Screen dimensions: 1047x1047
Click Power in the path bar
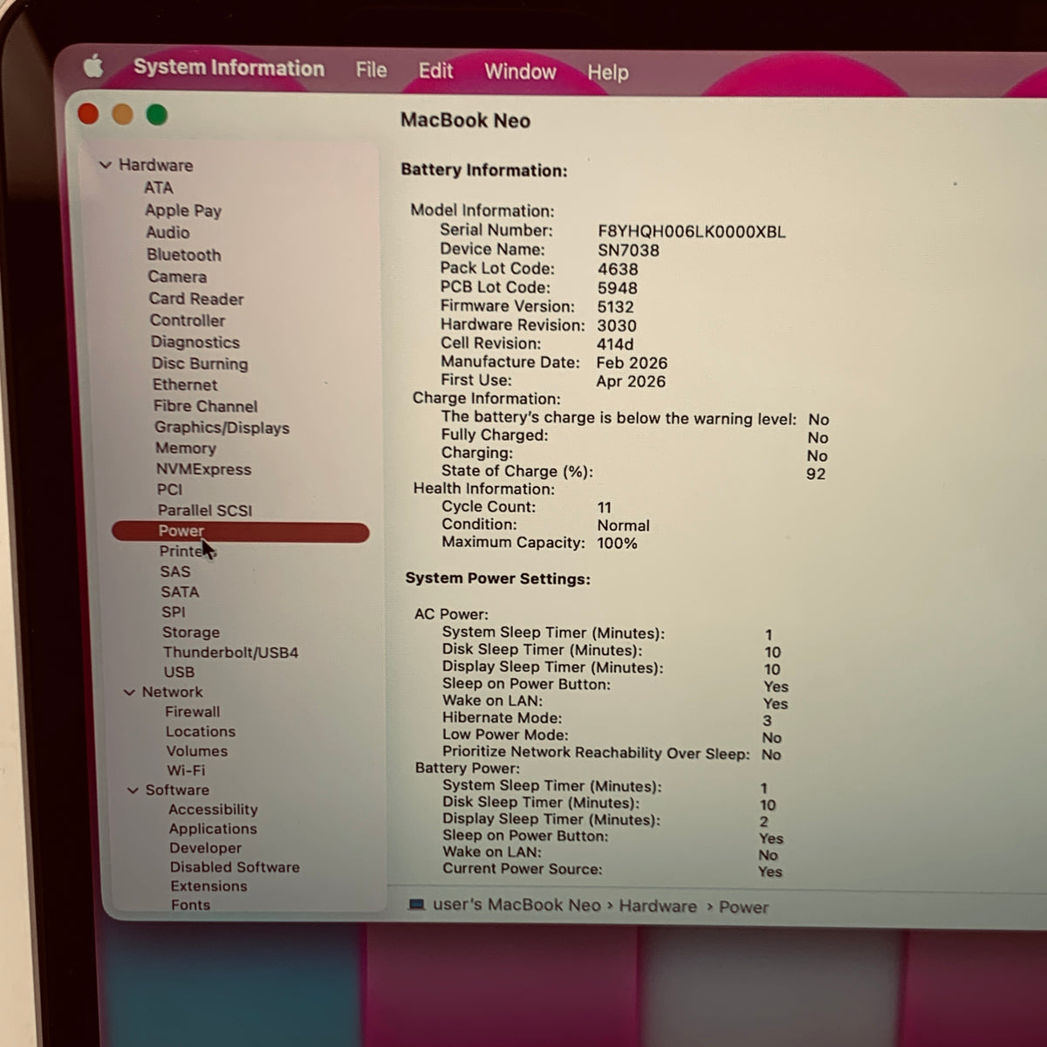(x=743, y=907)
